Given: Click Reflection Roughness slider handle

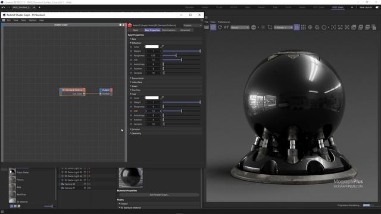Looking at the screenshot, I should 176,55.
